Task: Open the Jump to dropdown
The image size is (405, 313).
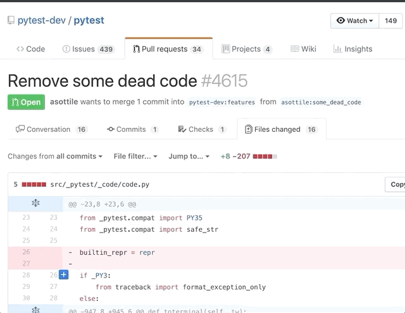Action: coord(189,156)
